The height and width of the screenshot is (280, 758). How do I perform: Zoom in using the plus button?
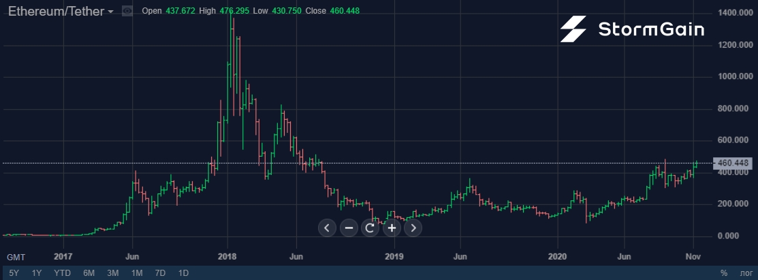point(392,228)
